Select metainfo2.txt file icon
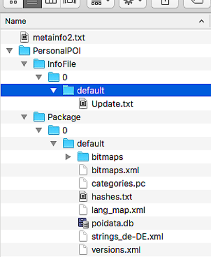 [x=24, y=37]
